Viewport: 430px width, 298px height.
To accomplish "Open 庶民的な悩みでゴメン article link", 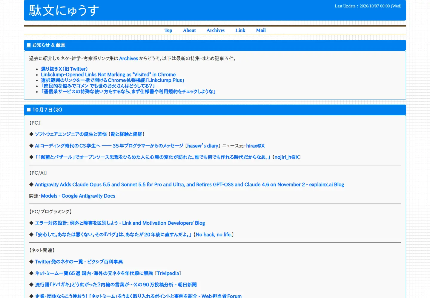I will (98, 86).
